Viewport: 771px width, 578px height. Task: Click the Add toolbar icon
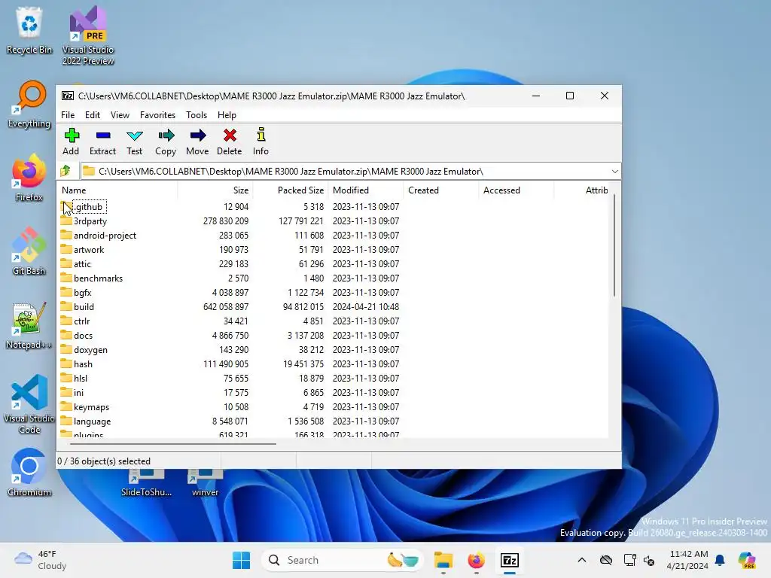(x=72, y=135)
